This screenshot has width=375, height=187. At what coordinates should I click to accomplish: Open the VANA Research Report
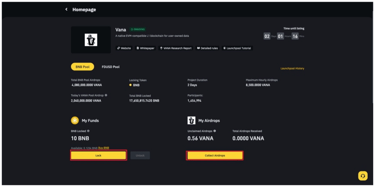click(x=175, y=48)
